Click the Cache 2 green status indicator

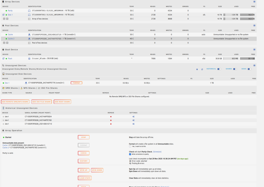coord(6,39)
